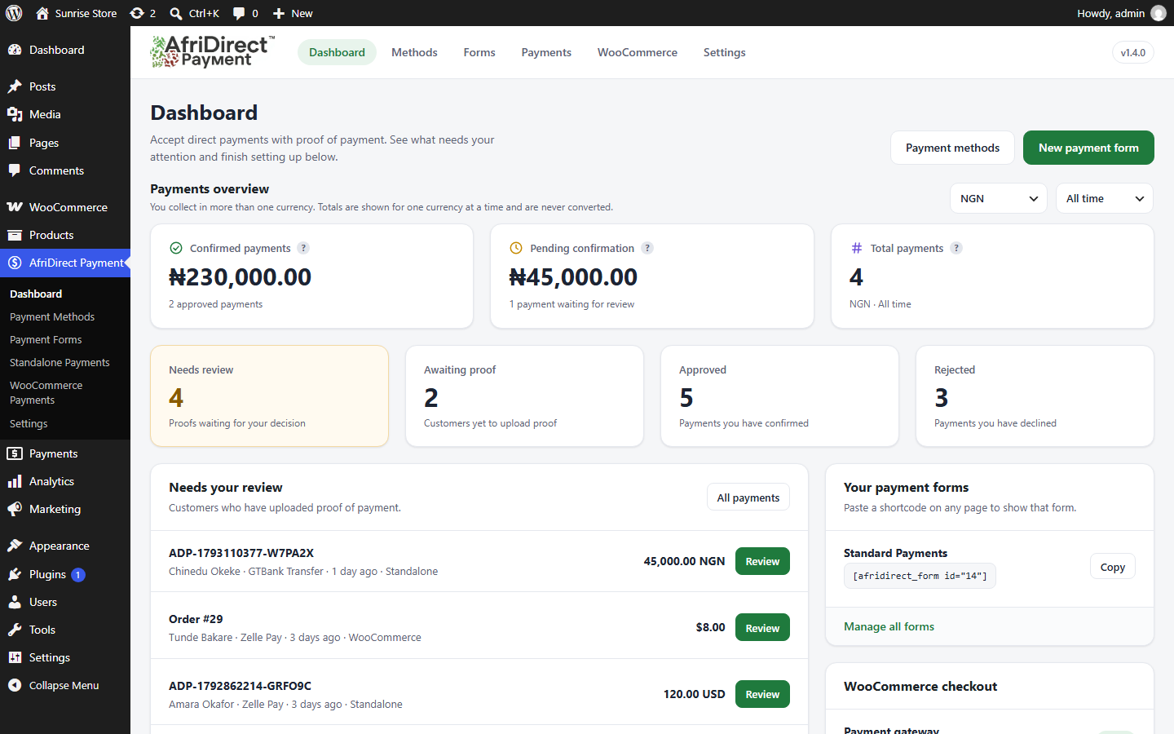The image size is (1174, 734).
Task: Open the Payments tab
Action: click(546, 52)
